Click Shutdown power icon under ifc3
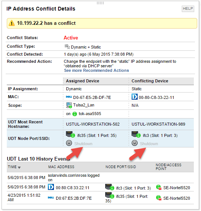Screen dimensions: 201x211 pyautogui.click(x=135, y=143)
